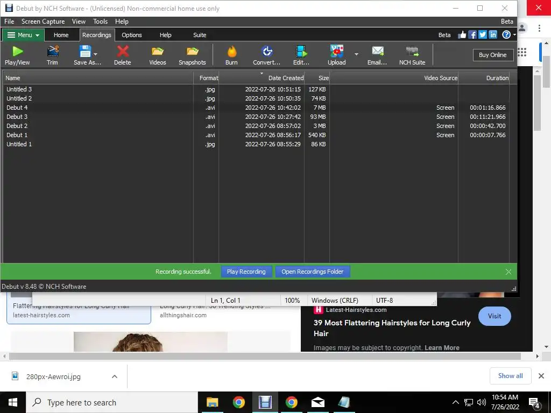Close the Chrome downloads bar

point(541,376)
